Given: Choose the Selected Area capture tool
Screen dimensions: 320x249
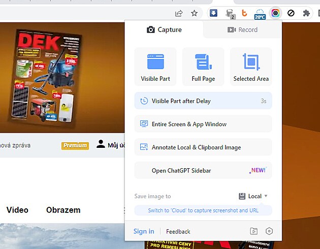Looking at the screenshot, I should pos(251,62).
